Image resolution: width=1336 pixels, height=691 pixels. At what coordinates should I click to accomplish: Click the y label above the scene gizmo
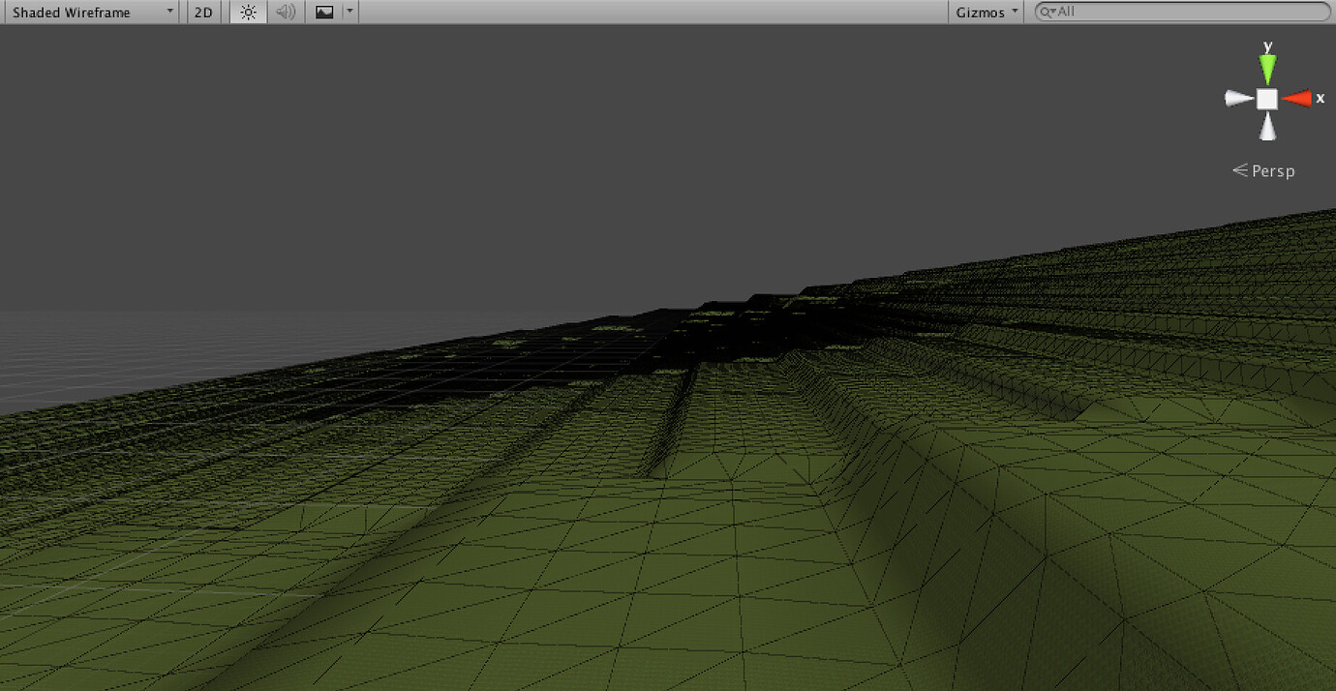[x=1269, y=45]
